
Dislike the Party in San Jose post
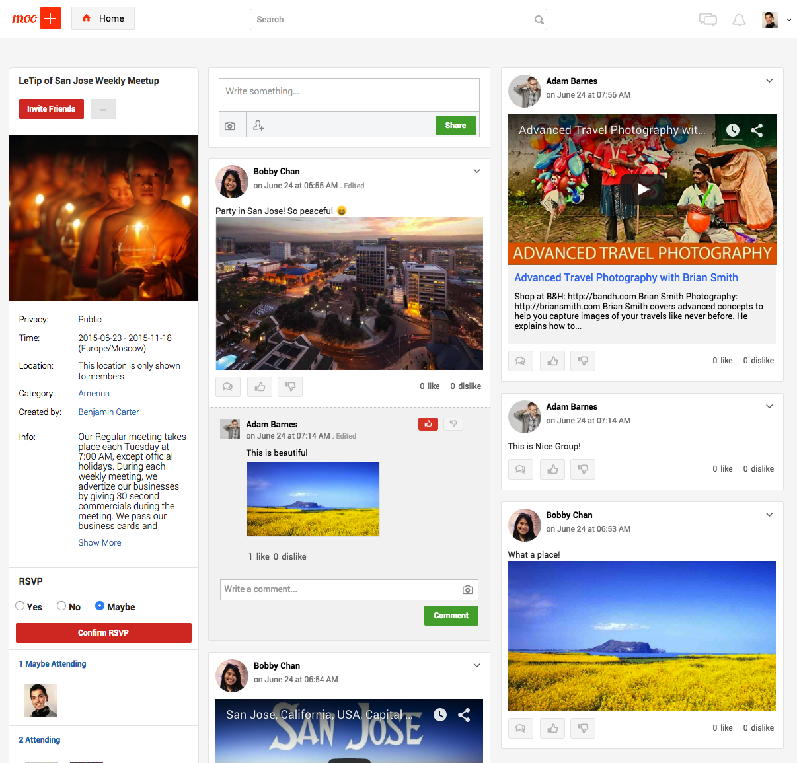[x=290, y=386]
